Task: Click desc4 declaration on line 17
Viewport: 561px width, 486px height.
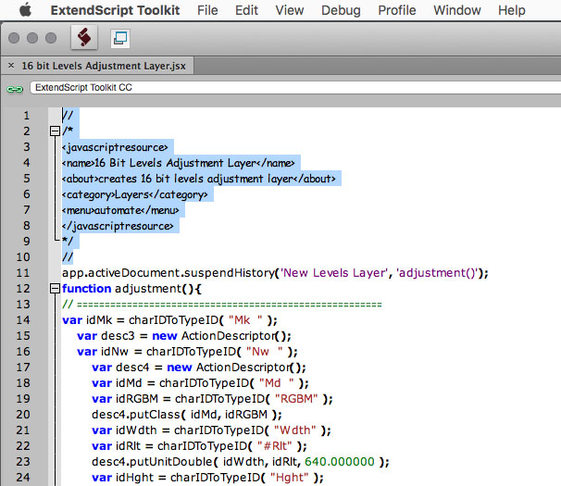Action: pos(132,368)
